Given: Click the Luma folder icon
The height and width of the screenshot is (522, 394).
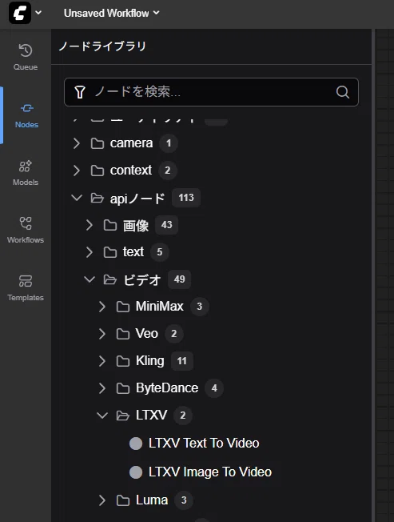Looking at the screenshot, I should [123, 500].
